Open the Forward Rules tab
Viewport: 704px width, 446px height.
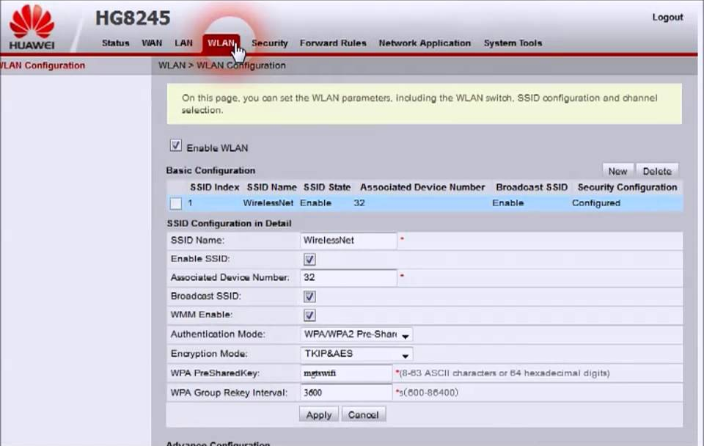pyautogui.click(x=333, y=43)
